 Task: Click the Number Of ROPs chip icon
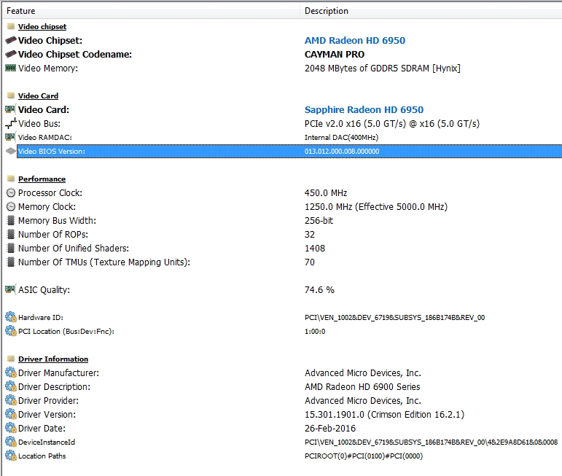(x=11, y=235)
